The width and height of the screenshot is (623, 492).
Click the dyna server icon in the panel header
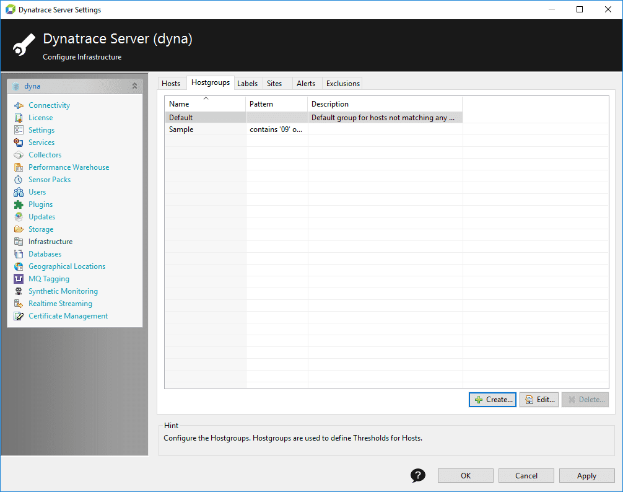[x=16, y=86]
